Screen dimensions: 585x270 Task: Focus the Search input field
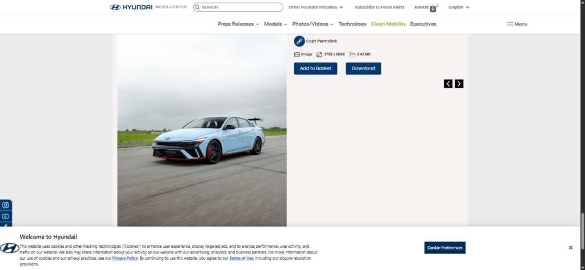coord(238,7)
